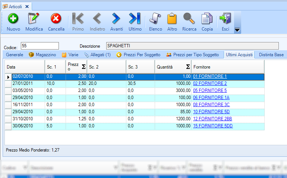Image resolution: width=287 pixels, height=178 pixels.
Task: Close the Articoli document tab
Action: point(27,6)
